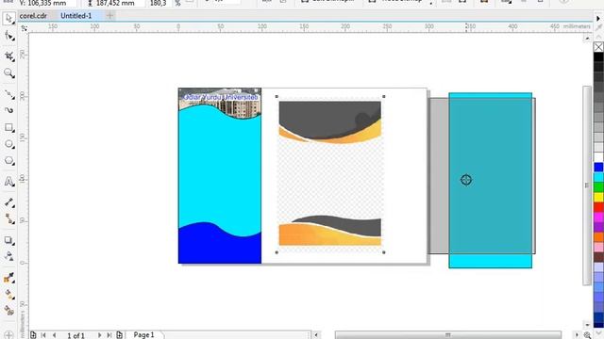The width and height of the screenshot is (604, 339).
Task: Select the Smart Fill tool
Action: 8,311
